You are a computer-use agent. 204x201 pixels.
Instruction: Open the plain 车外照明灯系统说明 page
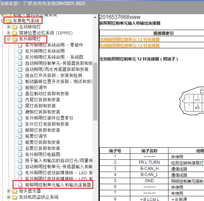(45, 51)
